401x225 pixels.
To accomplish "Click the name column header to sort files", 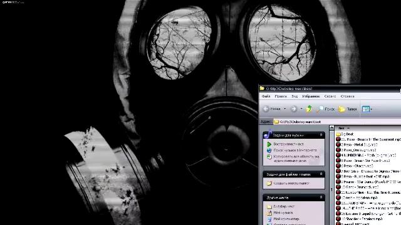I will [x=368, y=128].
